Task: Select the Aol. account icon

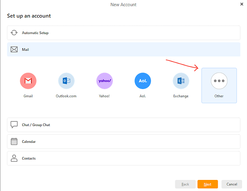Action: [143, 81]
